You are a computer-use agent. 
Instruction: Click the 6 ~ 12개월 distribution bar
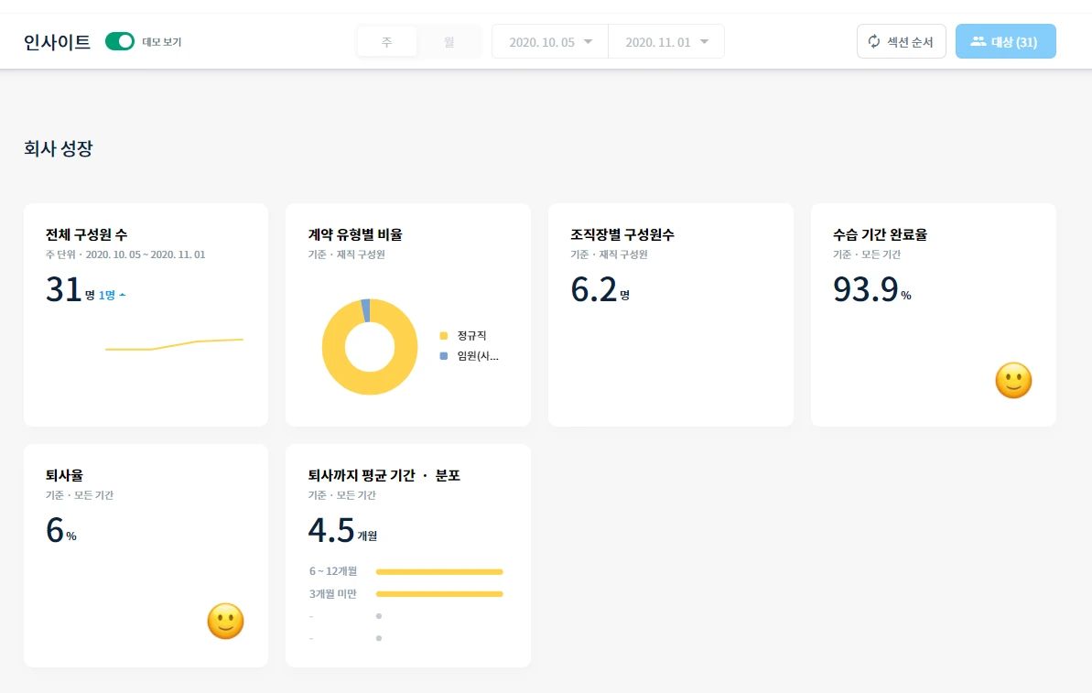click(439, 572)
